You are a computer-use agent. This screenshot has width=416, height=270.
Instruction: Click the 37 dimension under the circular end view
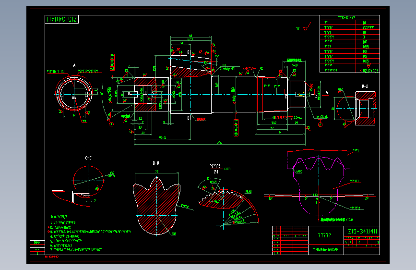click(74, 115)
